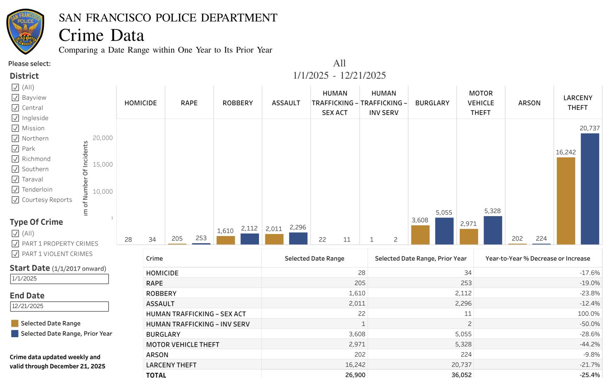Click the gold Selected Date Range swatch

click(x=15, y=323)
